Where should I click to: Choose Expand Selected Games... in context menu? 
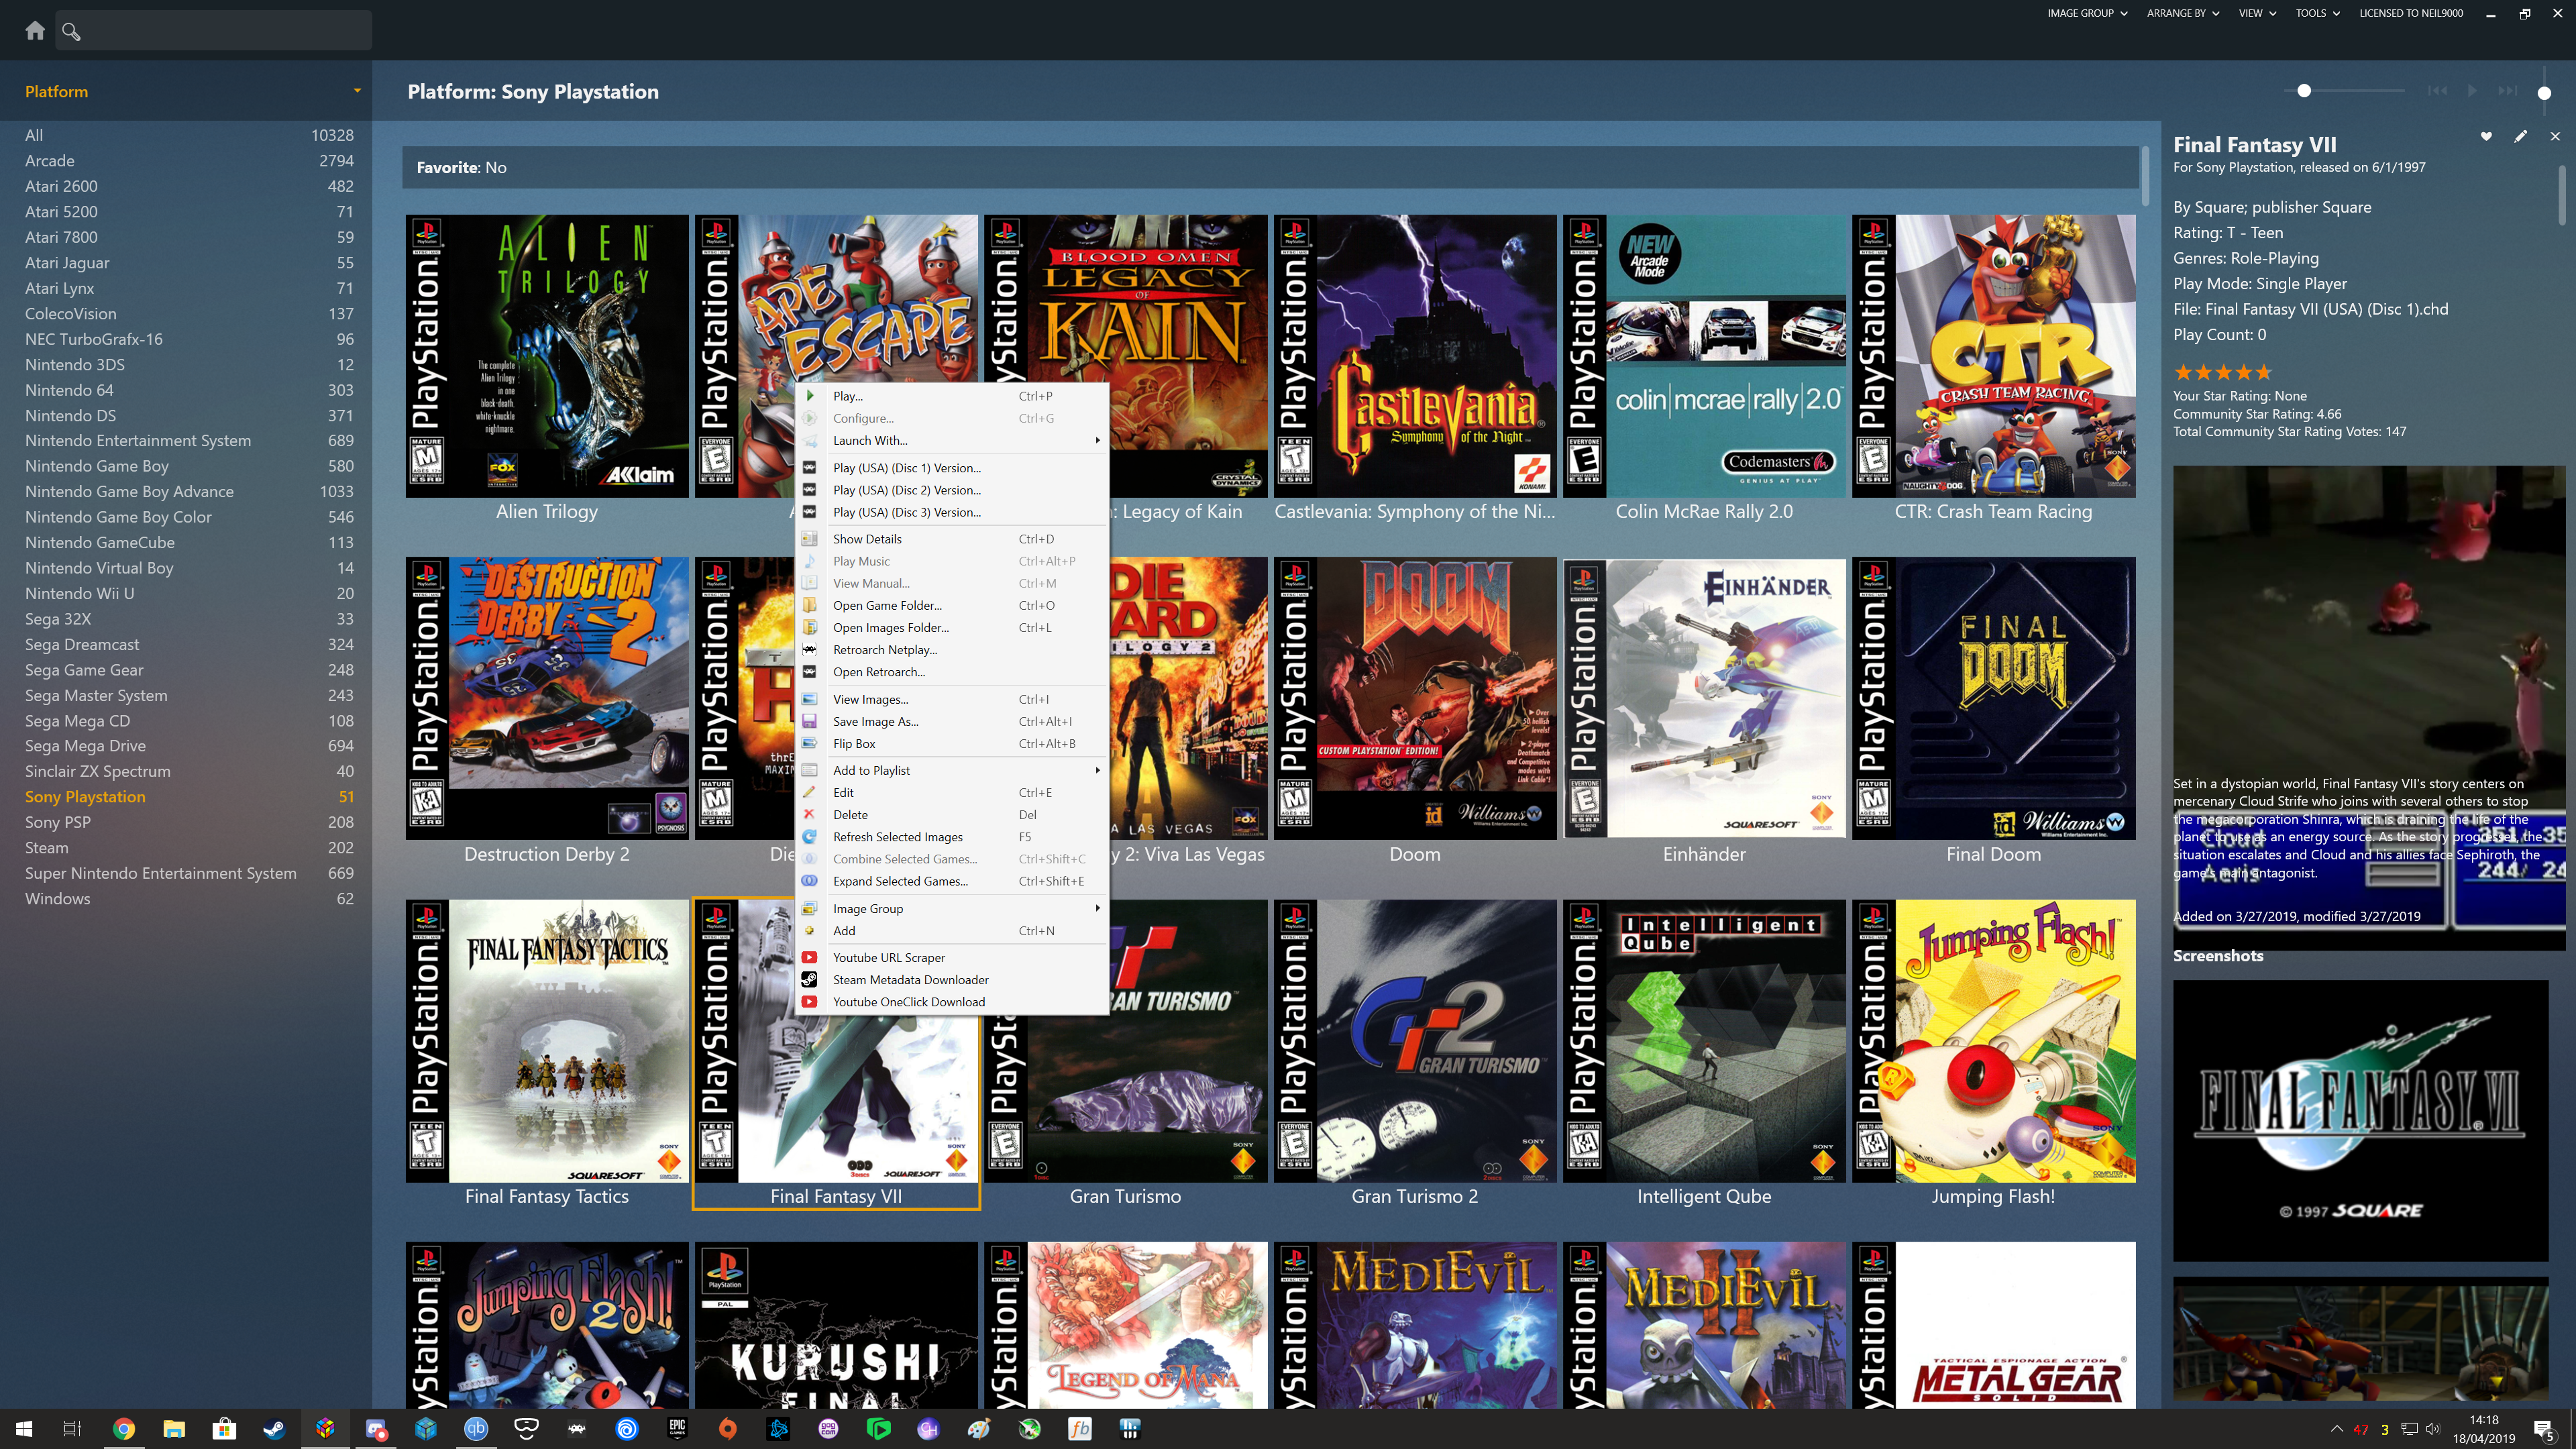pyautogui.click(x=952, y=881)
